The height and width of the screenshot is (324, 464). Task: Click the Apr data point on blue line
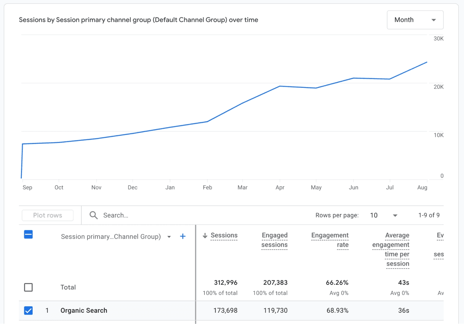280,86
